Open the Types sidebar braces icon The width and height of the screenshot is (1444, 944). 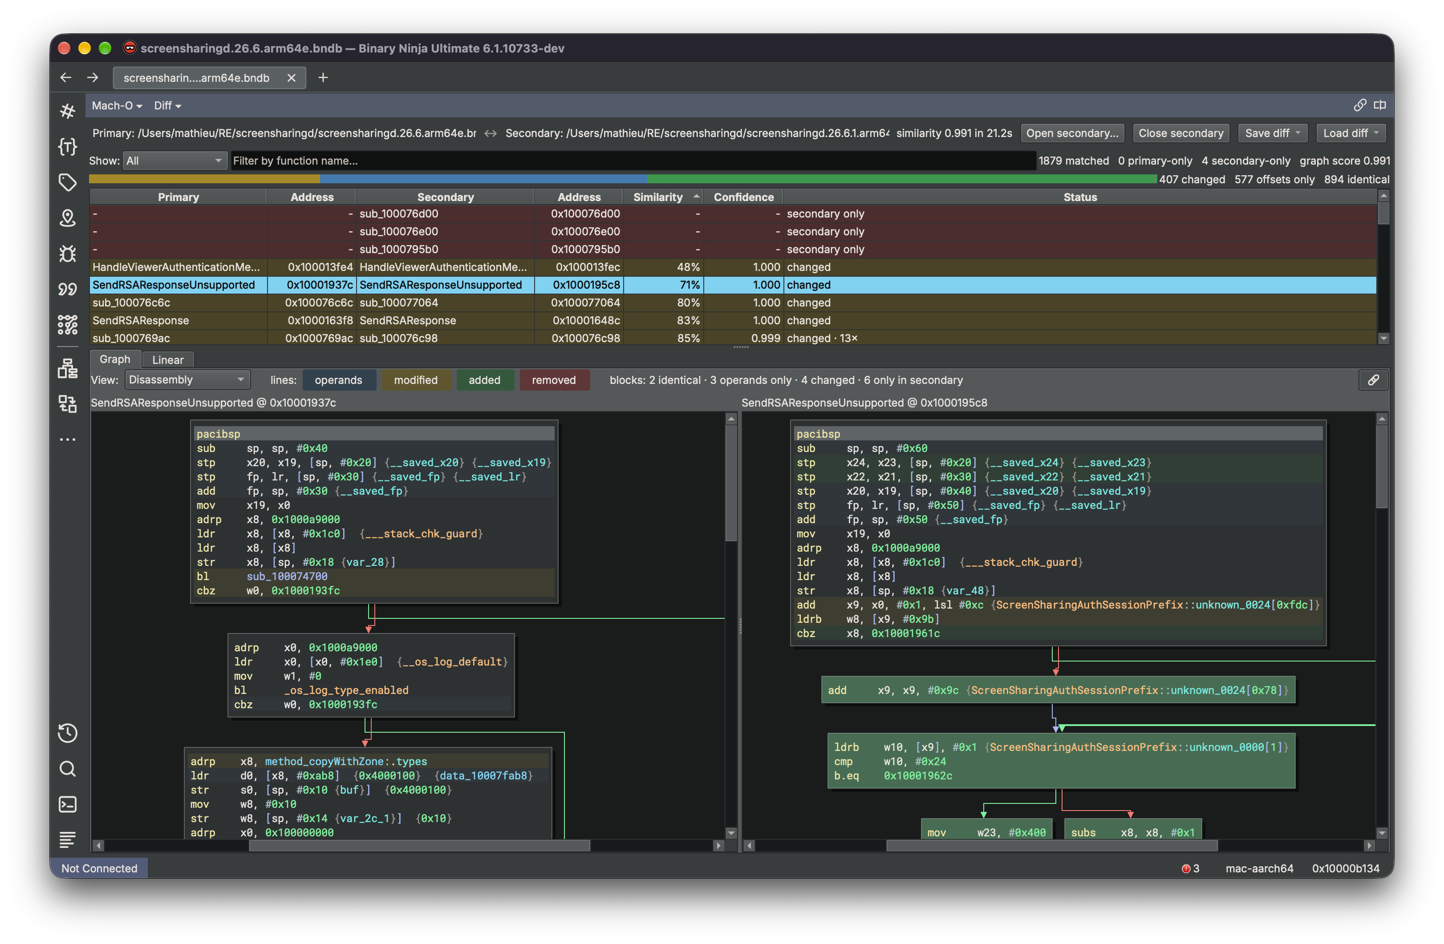(x=67, y=147)
